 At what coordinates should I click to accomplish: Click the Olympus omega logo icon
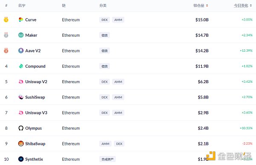tap(21, 128)
